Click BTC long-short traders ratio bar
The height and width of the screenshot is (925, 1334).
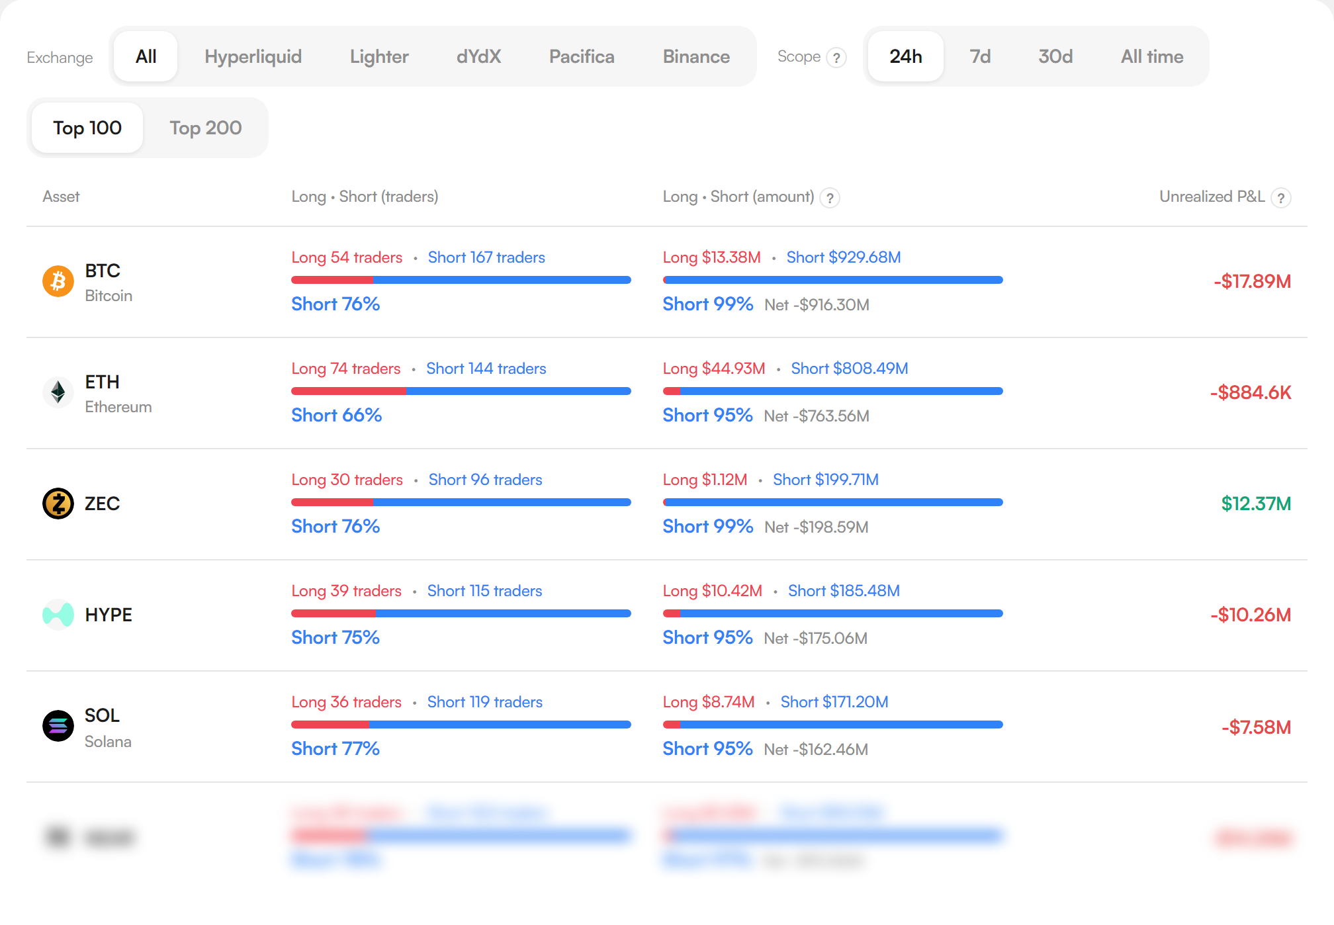[461, 280]
